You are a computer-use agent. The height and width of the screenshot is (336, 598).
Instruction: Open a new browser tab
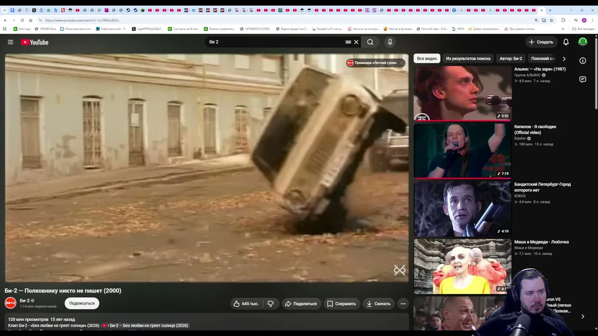(x=550, y=10)
